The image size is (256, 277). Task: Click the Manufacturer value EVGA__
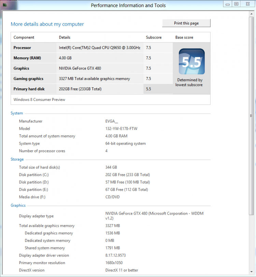pyautogui.click(x=112, y=121)
